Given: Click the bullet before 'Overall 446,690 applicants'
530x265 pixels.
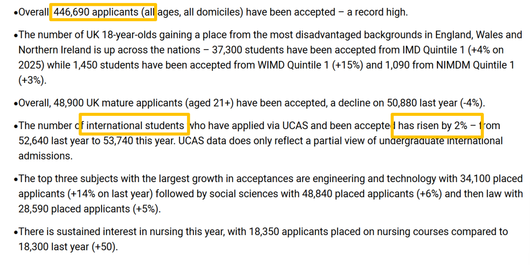Looking at the screenshot, I should pyautogui.click(x=16, y=14).
